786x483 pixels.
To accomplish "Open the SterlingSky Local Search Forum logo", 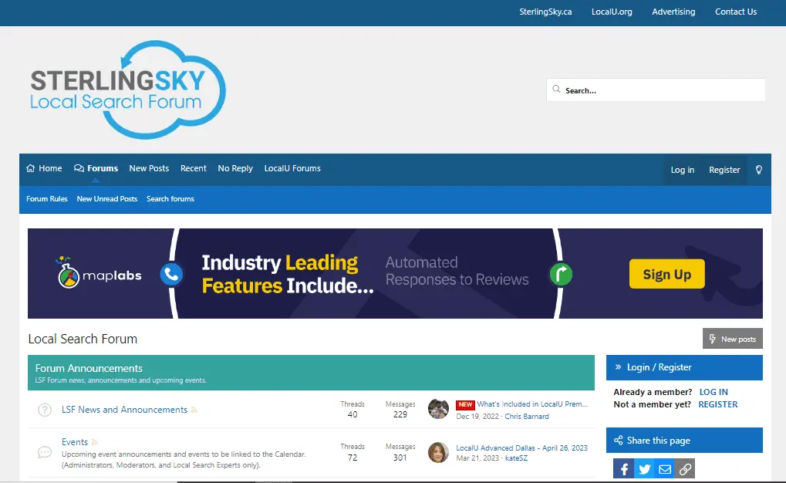I will pyautogui.click(x=128, y=90).
